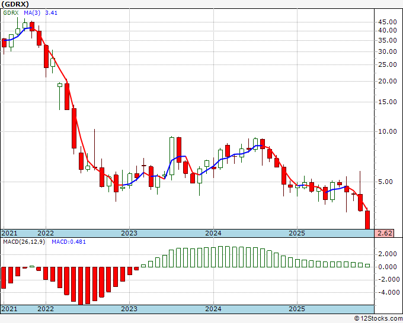The width and height of the screenshot is (403, 323).
Task: Click 2025 on the price chart timeline
Action: (x=297, y=233)
